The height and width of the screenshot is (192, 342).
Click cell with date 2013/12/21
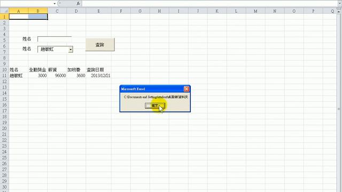pos(98,76)
